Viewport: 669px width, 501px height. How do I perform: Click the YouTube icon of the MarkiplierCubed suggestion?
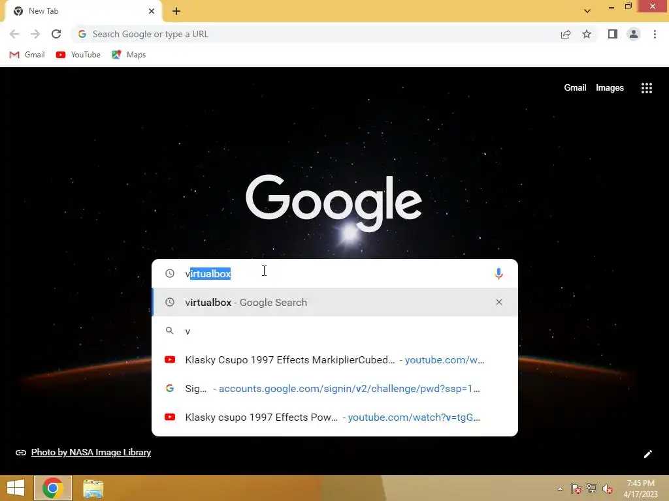(170, 359)
